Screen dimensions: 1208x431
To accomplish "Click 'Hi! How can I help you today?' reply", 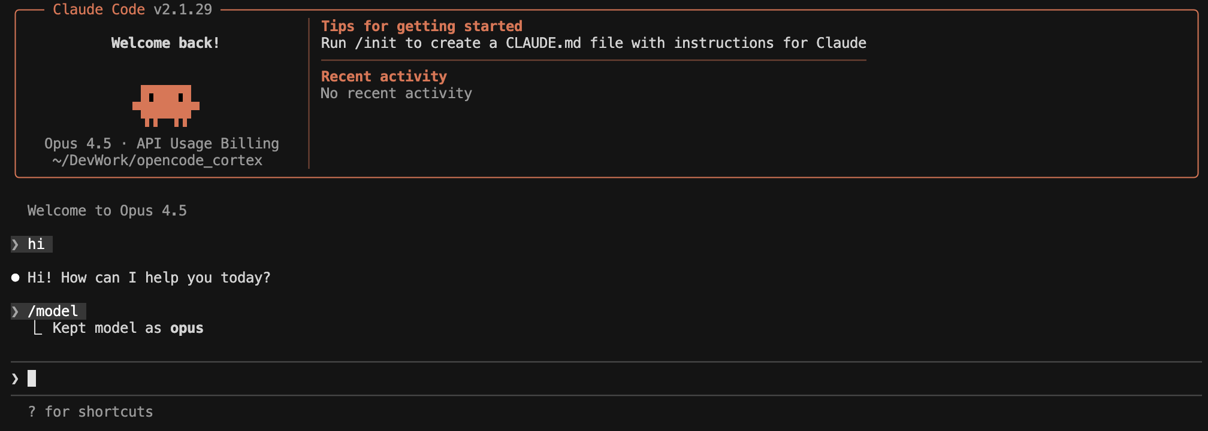I will 149,278.
